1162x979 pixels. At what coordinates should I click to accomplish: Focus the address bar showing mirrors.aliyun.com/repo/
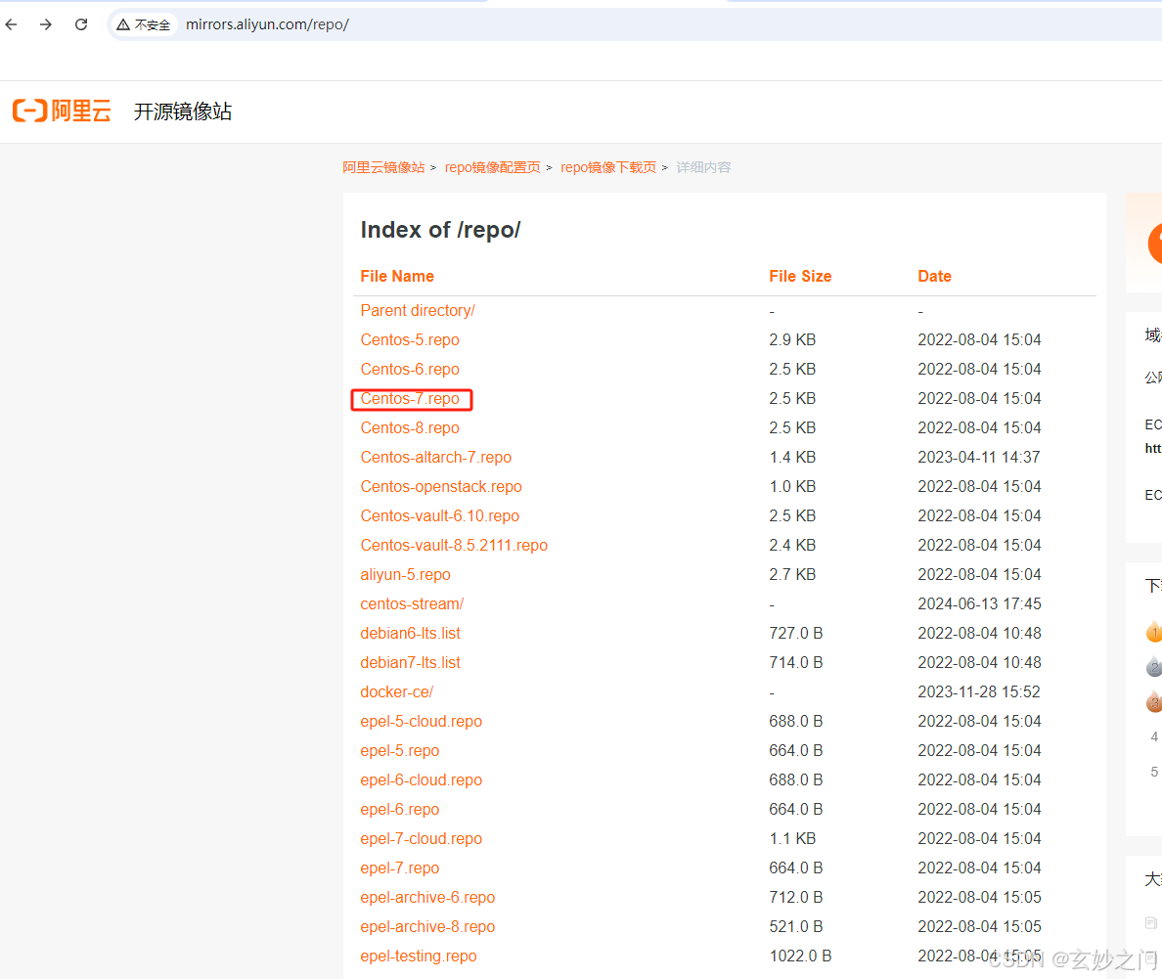pyautogui.click(x=268, y=24)
